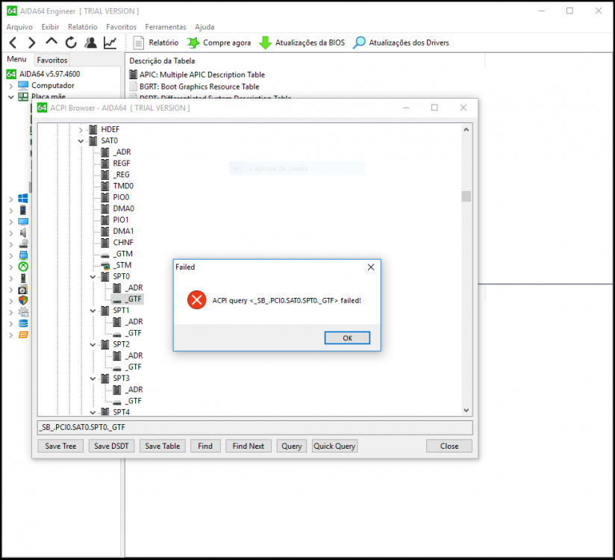The width and height of the screenshot is (615, 560).
Task: Open Atualizações dos Drivers
Action: click(x=401, y=43)
